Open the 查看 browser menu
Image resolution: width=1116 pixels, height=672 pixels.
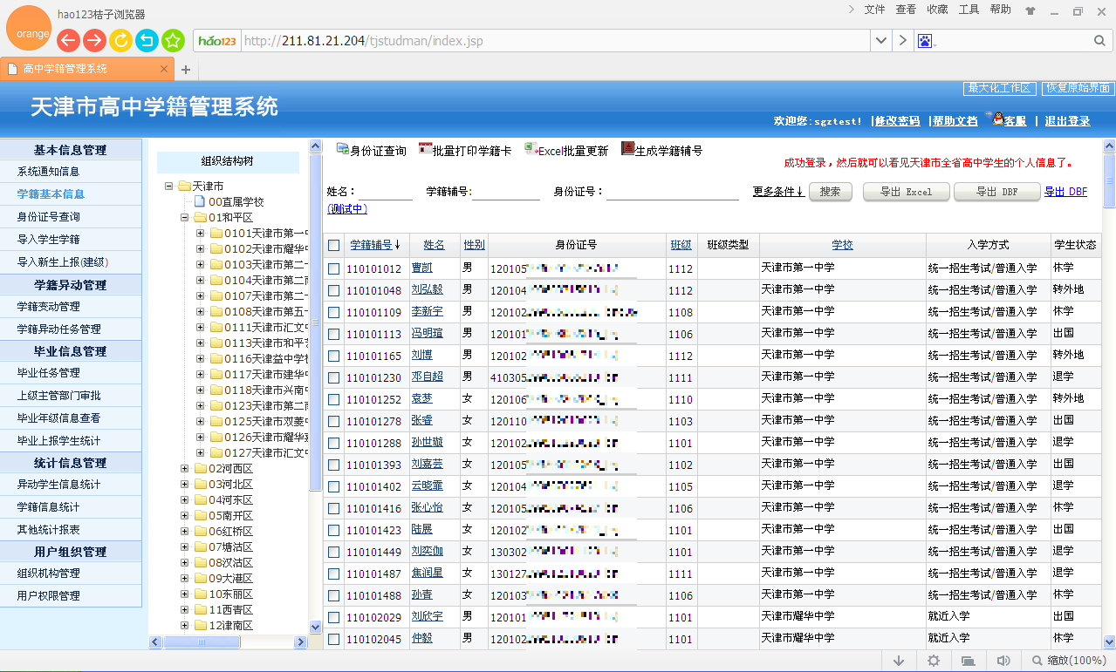[906, 10]
